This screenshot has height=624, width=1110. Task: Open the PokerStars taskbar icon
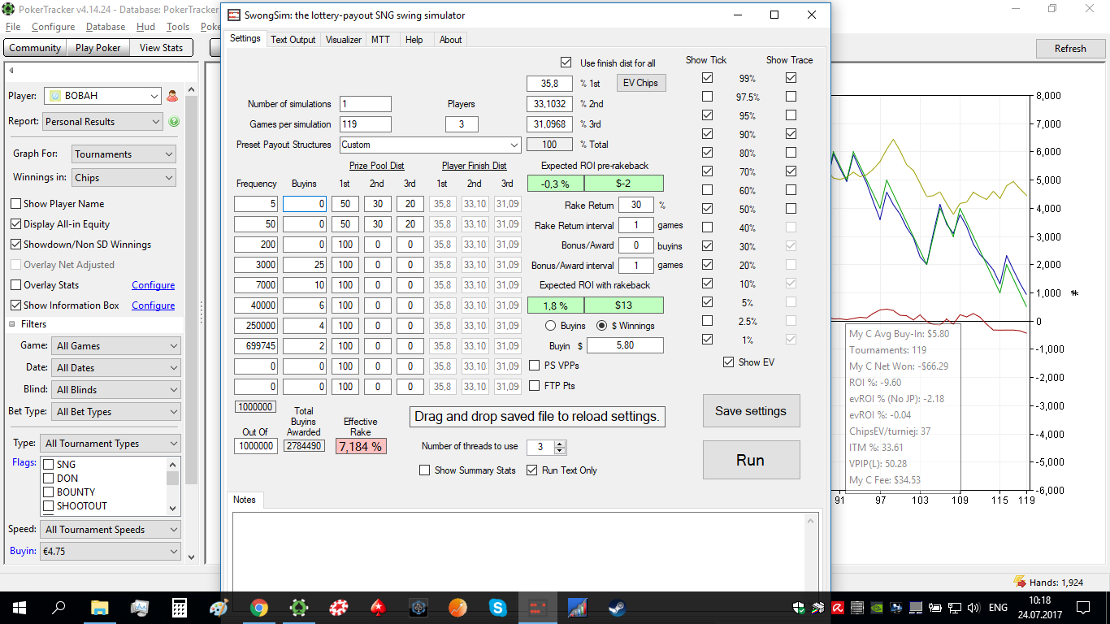(x=379, y=608)
